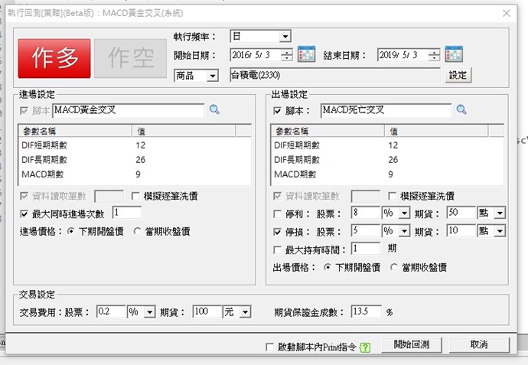Viewport: 528px width, 365px height.
Task: Open the start date calendar picker icon
Action: (x=307, y=54)
